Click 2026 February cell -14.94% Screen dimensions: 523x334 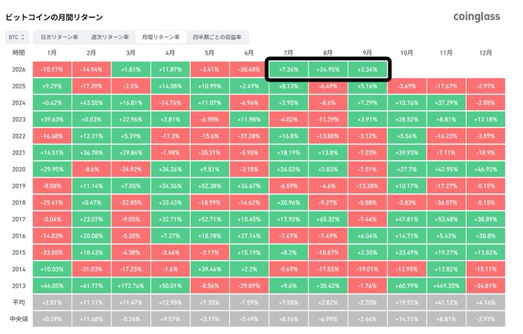click(92, 69)
